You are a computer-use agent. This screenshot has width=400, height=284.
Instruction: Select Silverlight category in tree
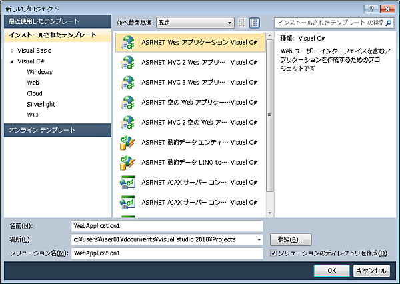coord(41,104)
